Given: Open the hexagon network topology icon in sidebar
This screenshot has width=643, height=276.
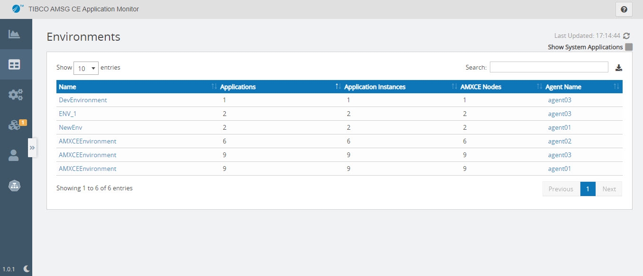Looking at the screenshot, I should [14, 186].
